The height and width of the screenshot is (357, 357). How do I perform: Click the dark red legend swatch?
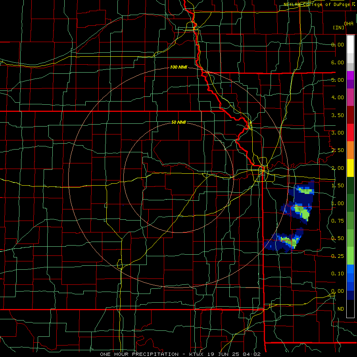[x=350, y=115]
